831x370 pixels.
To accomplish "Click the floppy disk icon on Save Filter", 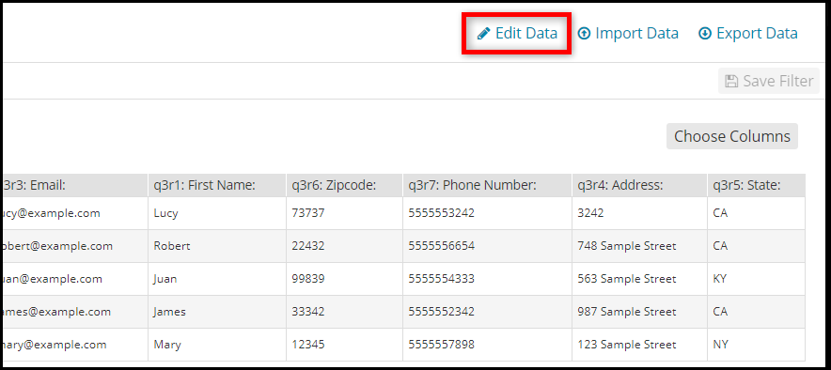I will tap(732, 82).
